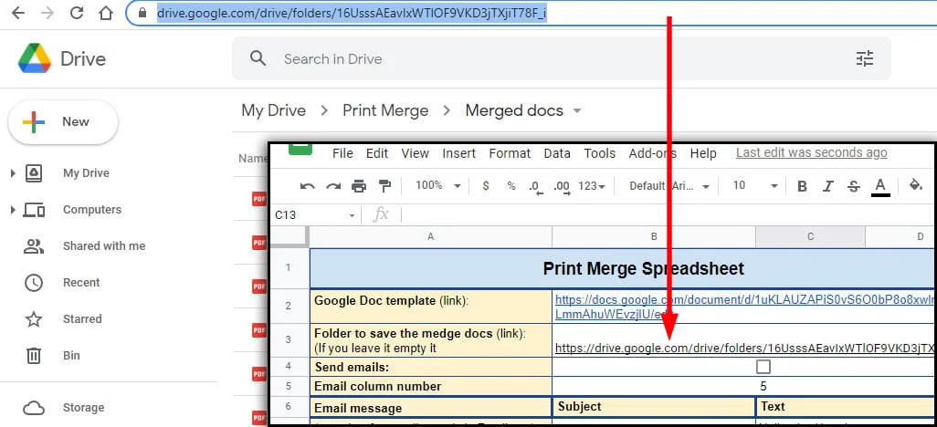Open the 123 more formats dropdown
The width and height of the screenshot is (937, 427).
[x=592, y=186]
